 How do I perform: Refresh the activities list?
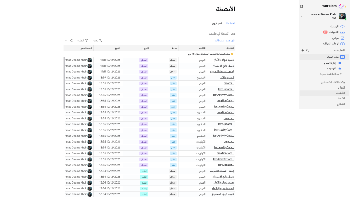[x=72, y=41]
